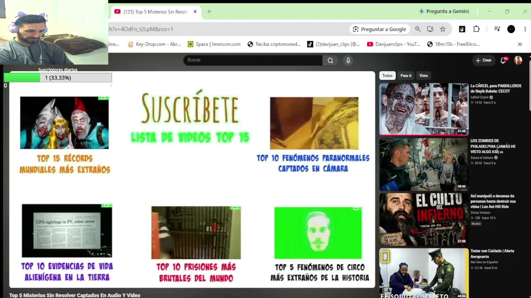Viewport: 531px width, 298px height.
Task: Open the Chrome profile avatar
Action: (511, 29)
